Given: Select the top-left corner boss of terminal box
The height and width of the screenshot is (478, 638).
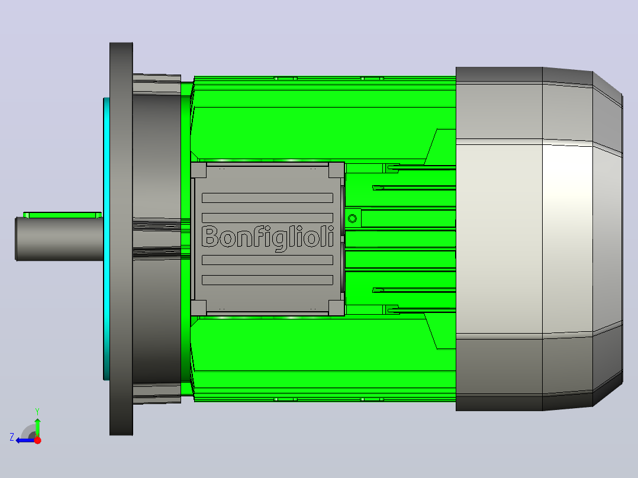Looking at the screenshot, I should coord(199,170).
